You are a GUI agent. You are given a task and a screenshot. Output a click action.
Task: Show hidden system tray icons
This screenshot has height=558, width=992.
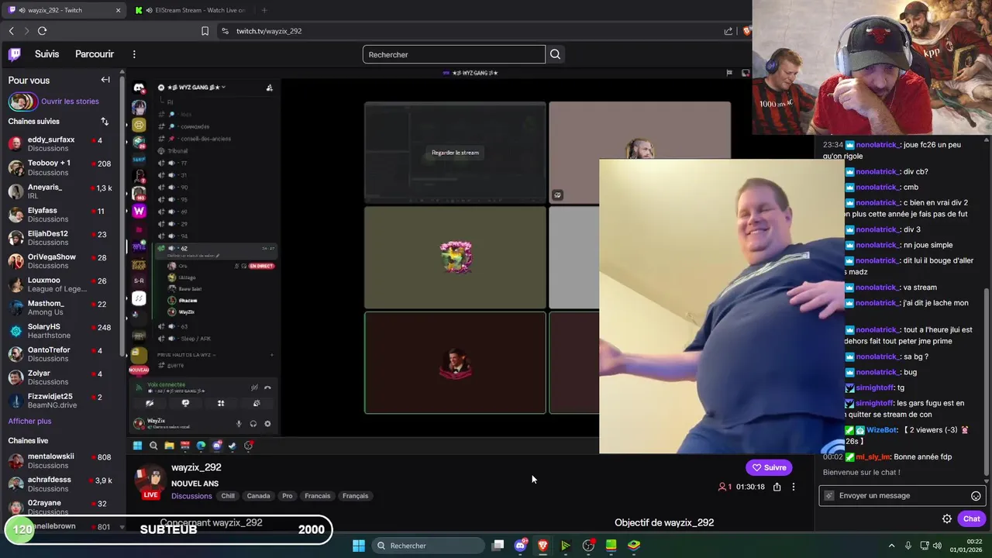891,546
